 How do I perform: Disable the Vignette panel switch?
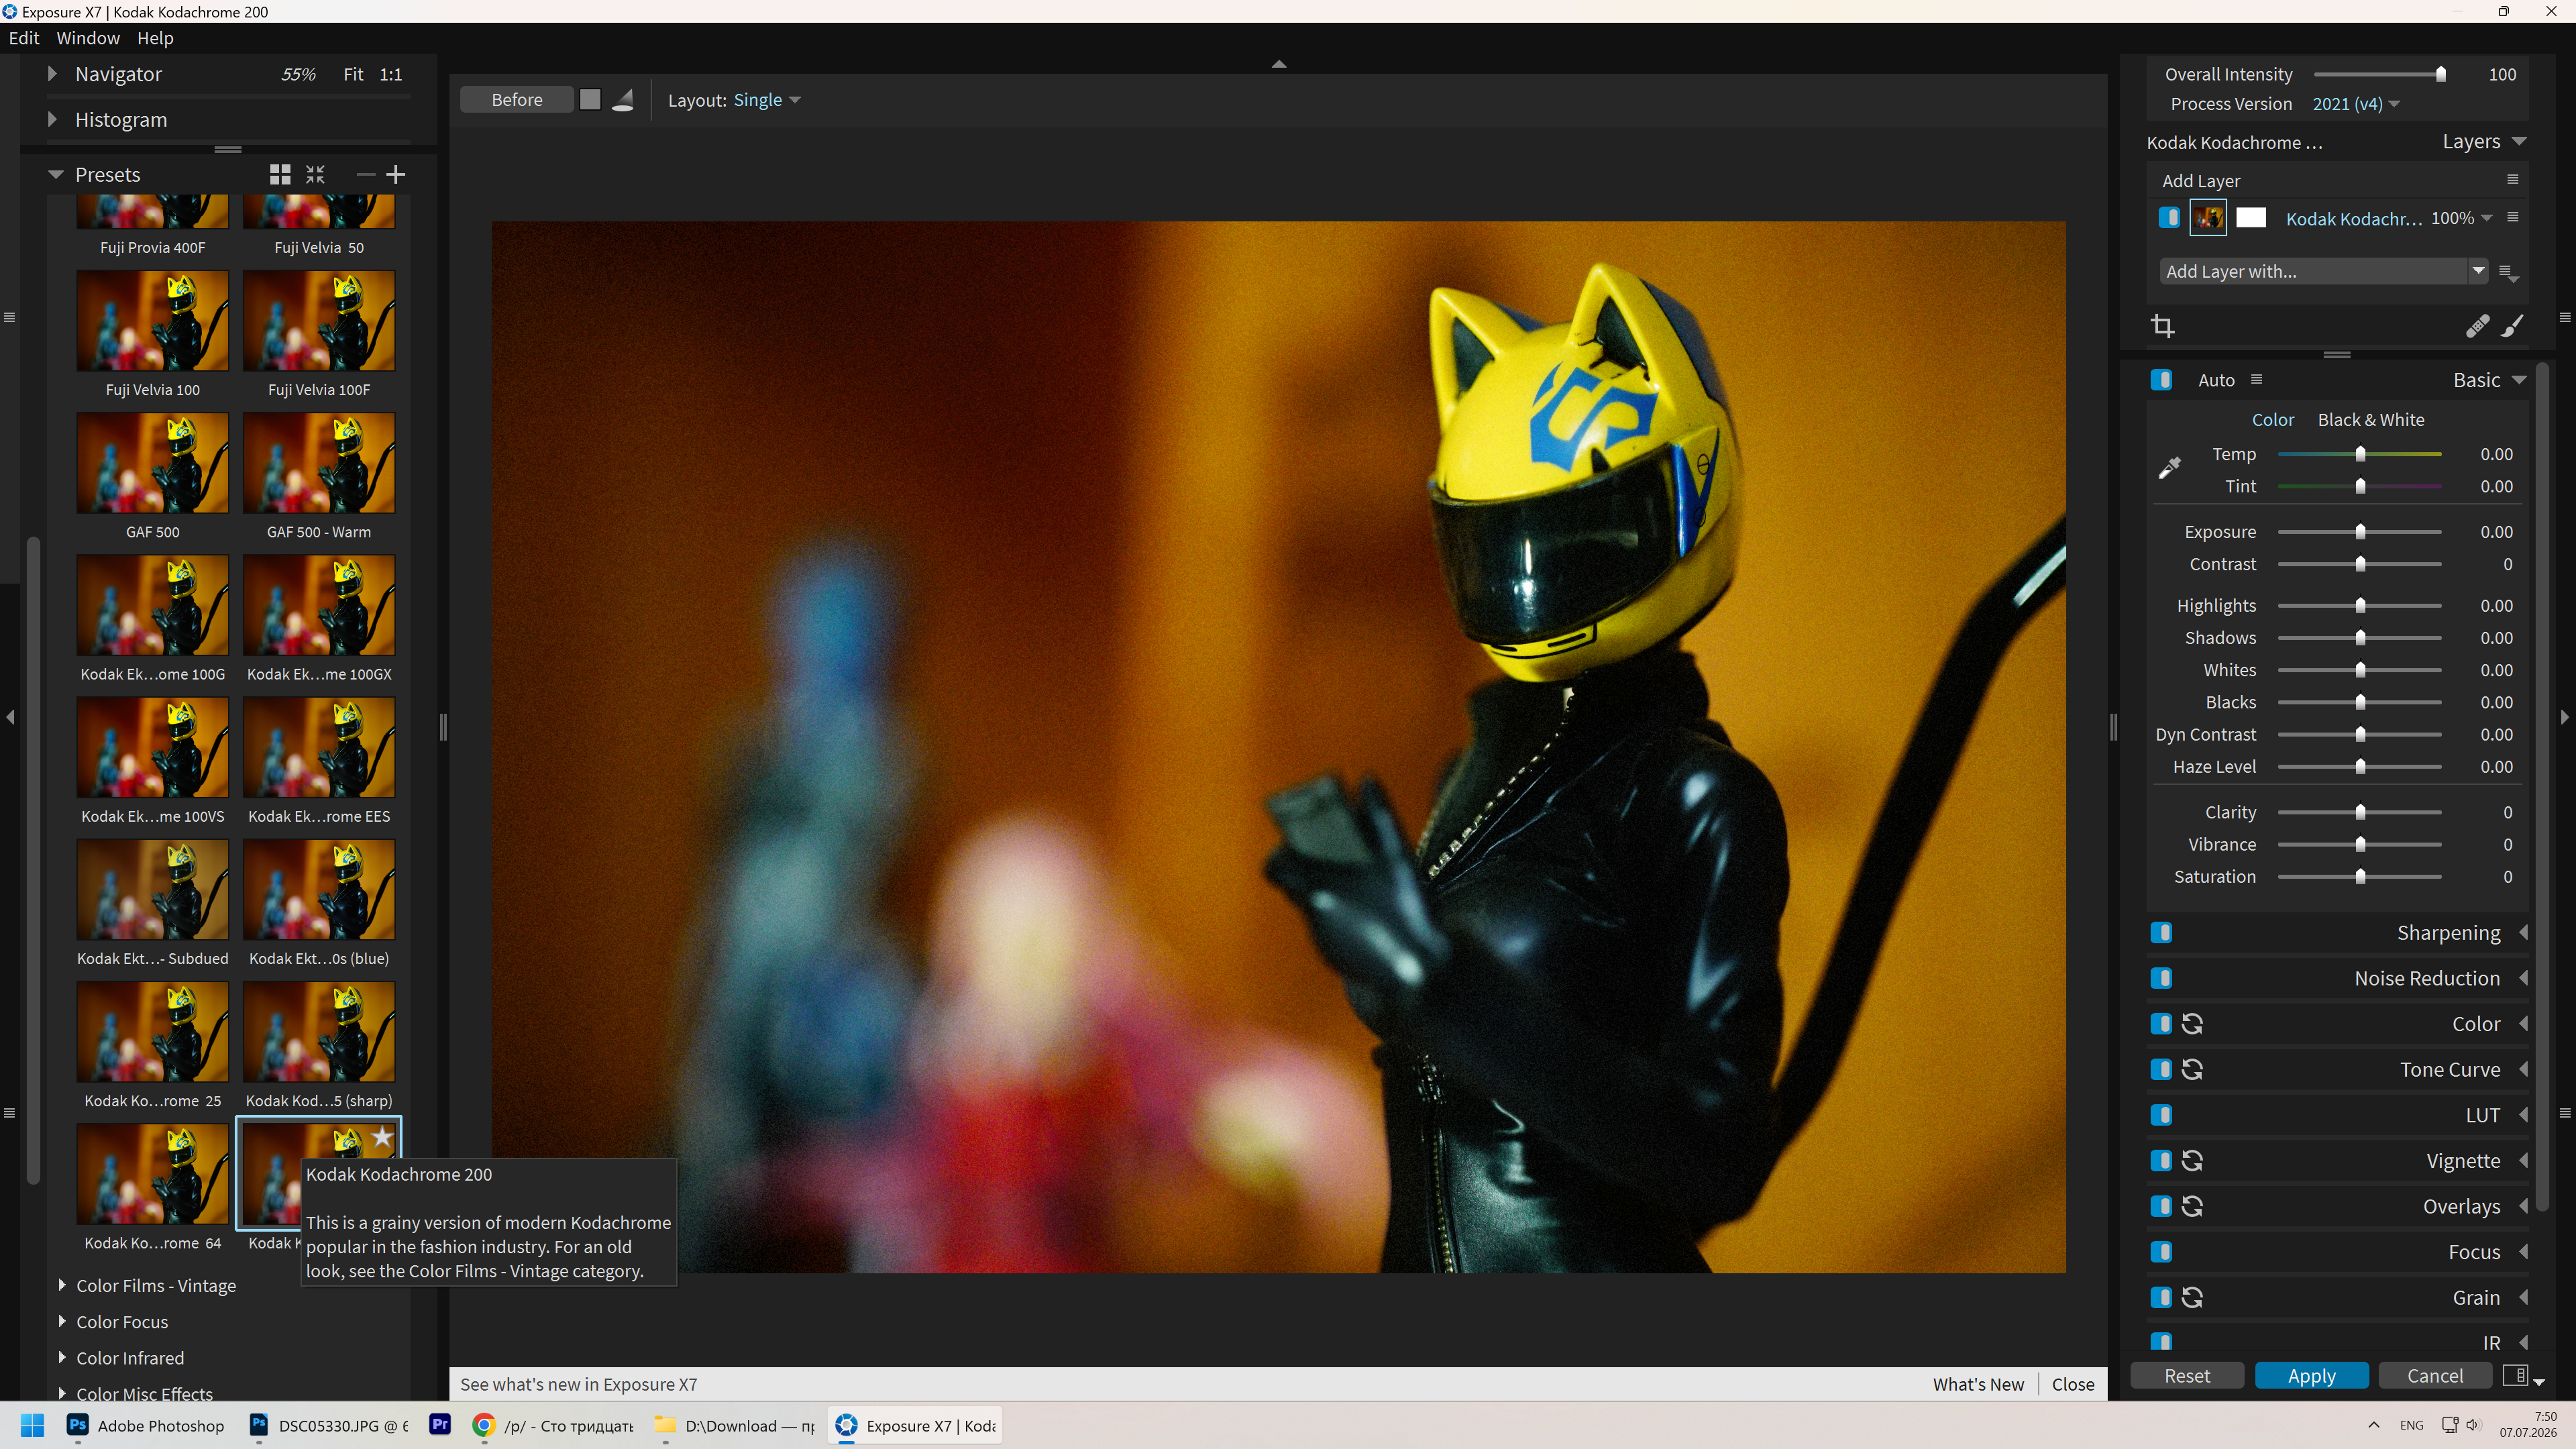(x=2161, y=1161)
